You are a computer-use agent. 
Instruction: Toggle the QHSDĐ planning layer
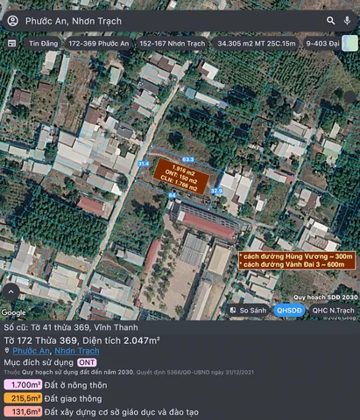coord(289,311)
